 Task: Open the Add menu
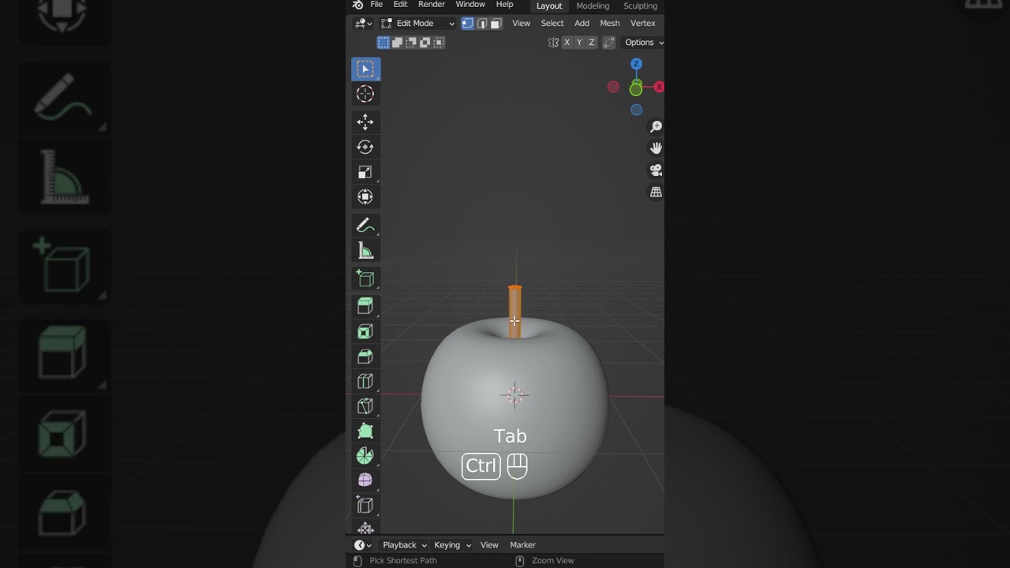pyautogui.click(x=582, y=23)
